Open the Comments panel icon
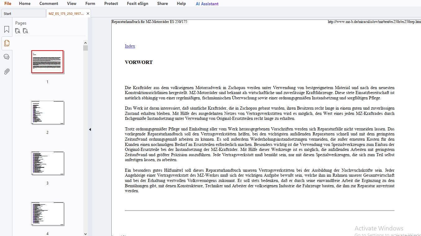Viewport: 421px width, 236px height. point(7,57)
